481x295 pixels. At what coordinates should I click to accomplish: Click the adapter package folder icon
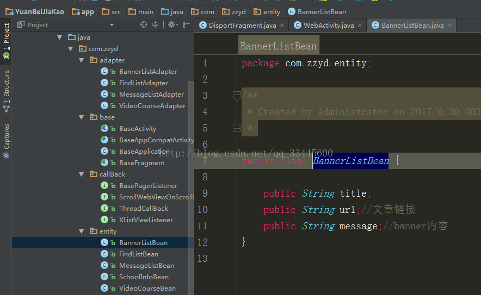click(x=94, y=60)
